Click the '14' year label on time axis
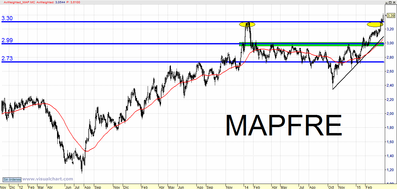Viewport: 397px width, 189px height. [246, 187]
